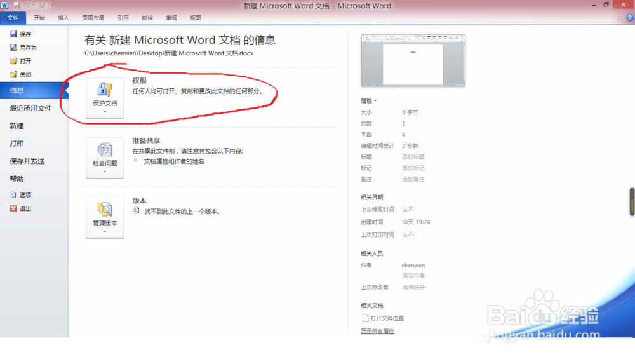The height and width of the screenshot is (357, 635).
Task: Click the Add comments (添加备注) field
Action: pyautogui.click(x=413, y=179)
